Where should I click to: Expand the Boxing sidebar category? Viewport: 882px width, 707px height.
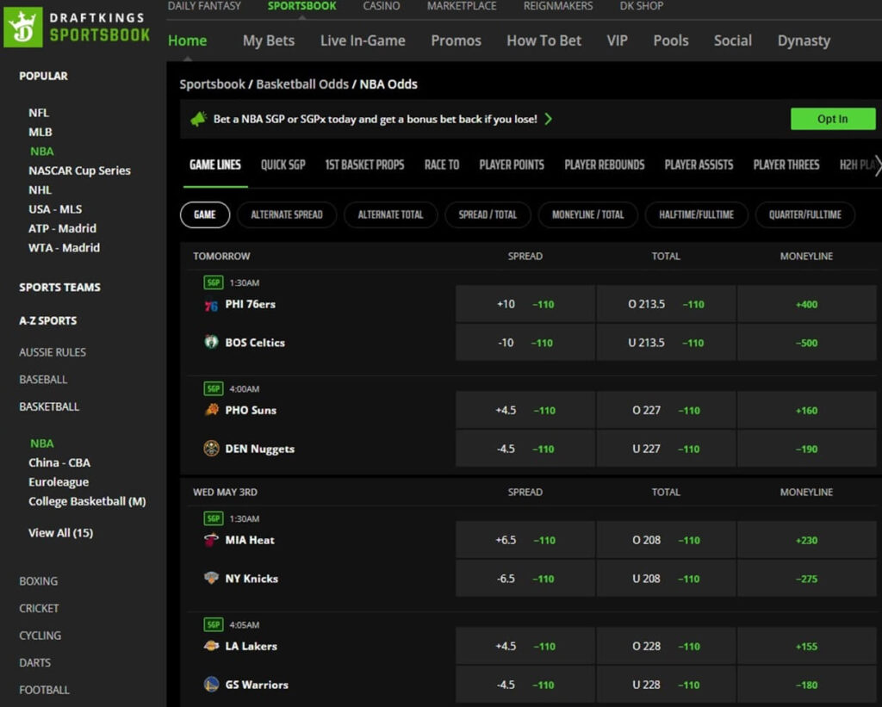click(x=38, y=581)
